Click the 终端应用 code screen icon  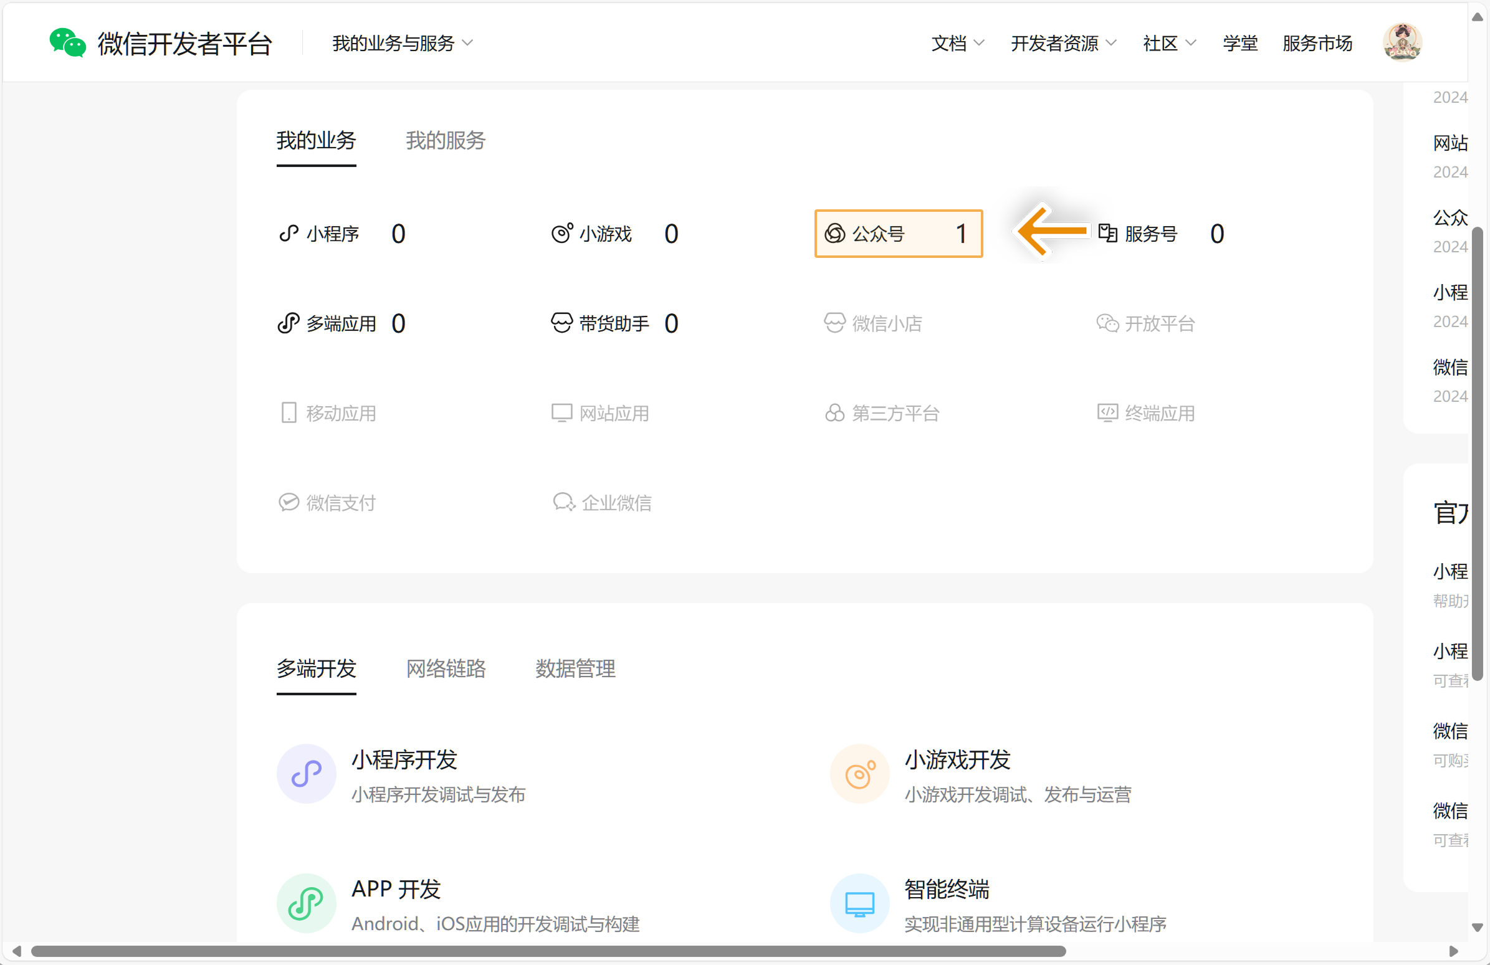click(x=1107, y=413)
